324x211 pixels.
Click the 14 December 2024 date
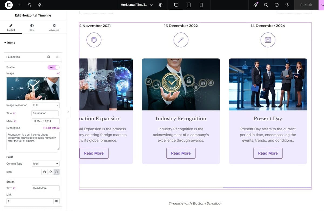click(268, 26)
